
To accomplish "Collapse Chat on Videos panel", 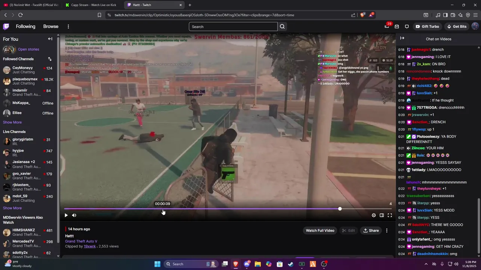I will pyautogui.click(x=402, y=38).
